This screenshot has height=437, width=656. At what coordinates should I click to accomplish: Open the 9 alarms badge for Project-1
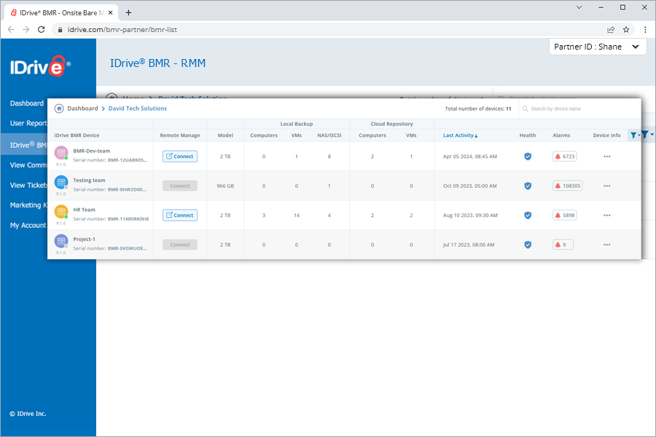[563, 245]
